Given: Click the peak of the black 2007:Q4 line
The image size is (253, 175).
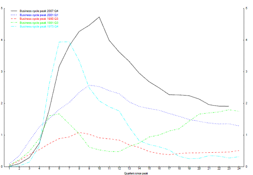Looking at the screenshot, I should pyautogui.click(x=99, y=17).
